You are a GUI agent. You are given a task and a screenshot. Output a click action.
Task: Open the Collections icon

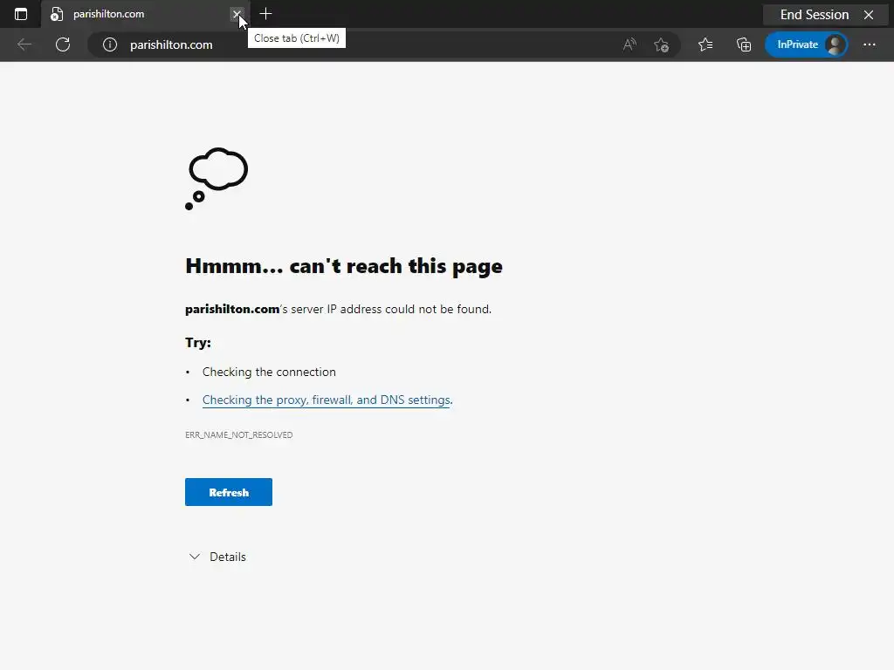pos(744,44)
